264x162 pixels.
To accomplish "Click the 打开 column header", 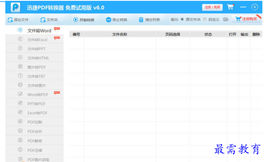I will click(233, 34).
